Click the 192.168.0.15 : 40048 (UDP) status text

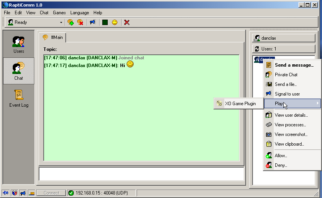[102, 193]
